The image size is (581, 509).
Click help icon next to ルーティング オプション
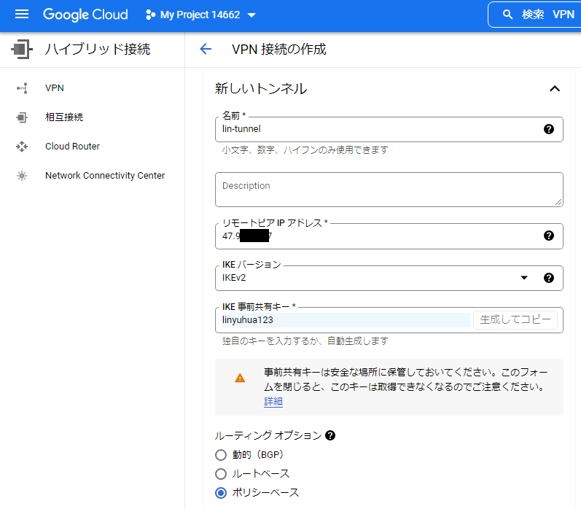pyautogui.click(x=330, y=435)
